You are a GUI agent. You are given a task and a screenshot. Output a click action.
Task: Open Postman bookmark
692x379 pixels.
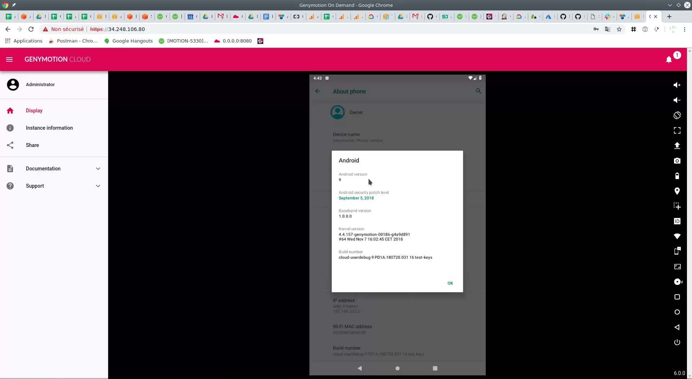(73, 41)
